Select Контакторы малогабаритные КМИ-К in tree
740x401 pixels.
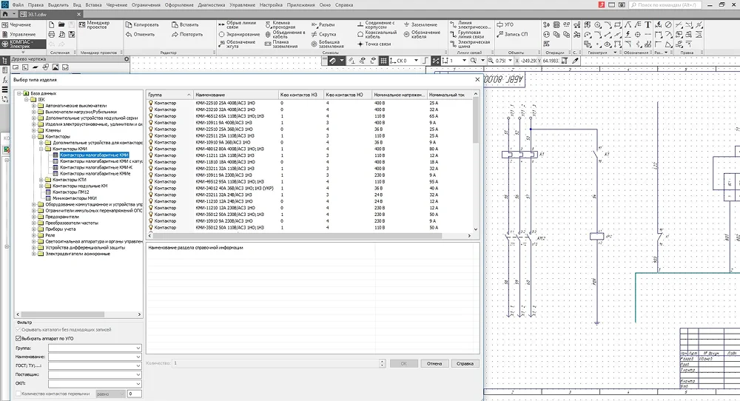96,167
